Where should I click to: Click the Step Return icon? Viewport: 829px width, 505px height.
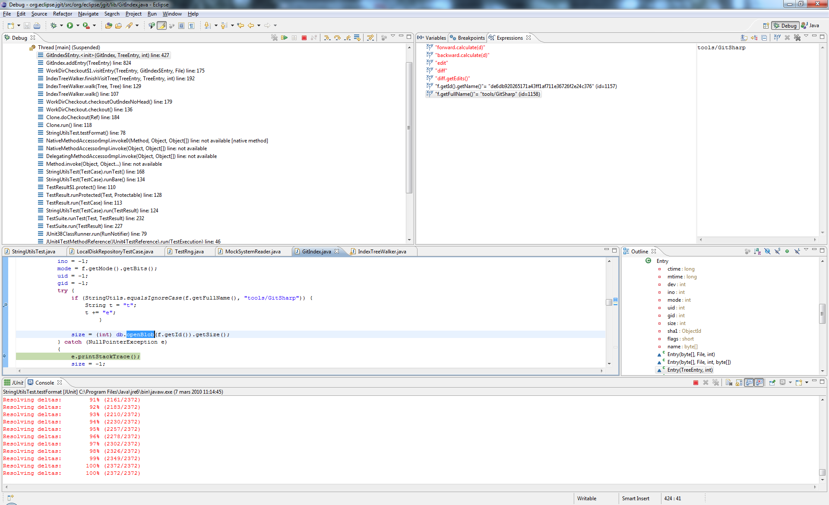coord(347,38)
